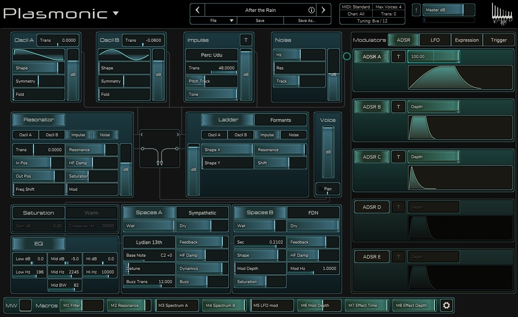The height and width of the screenshot is (317, 518).
Task: Open the After the Rain preset name list
Action: pyautogui.click(x=261, y=10)
